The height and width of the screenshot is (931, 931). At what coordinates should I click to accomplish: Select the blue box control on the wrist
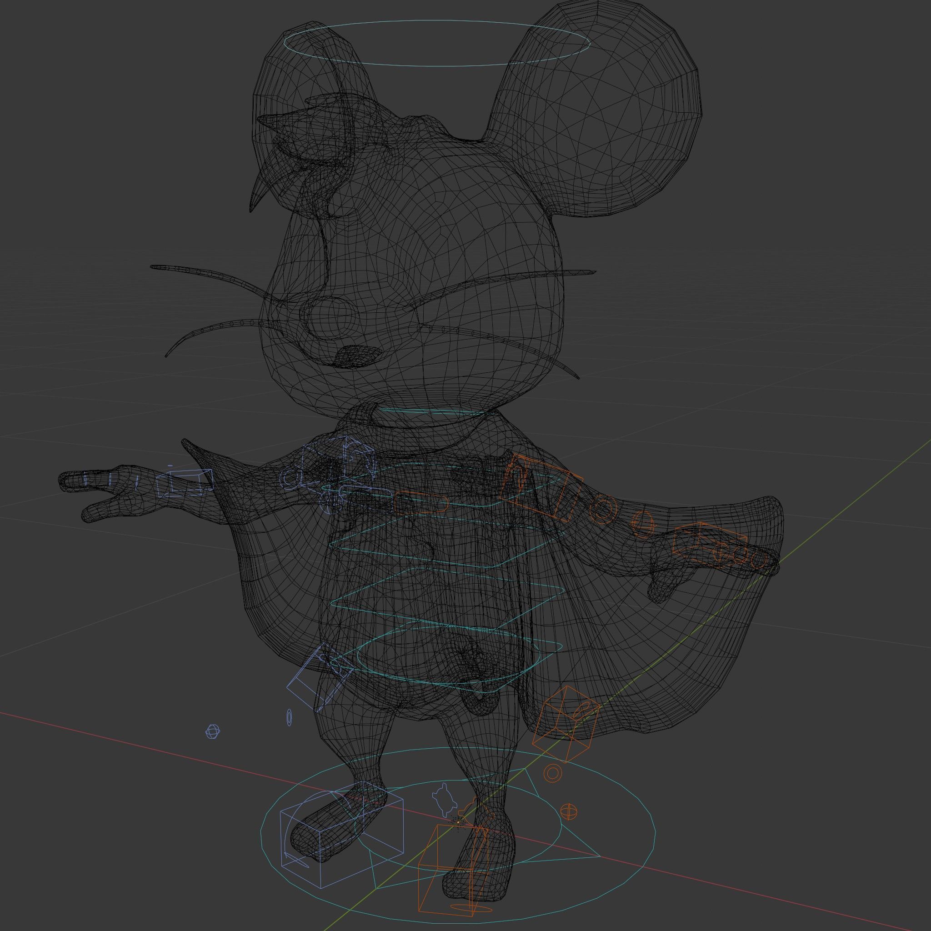pos(185,483)
